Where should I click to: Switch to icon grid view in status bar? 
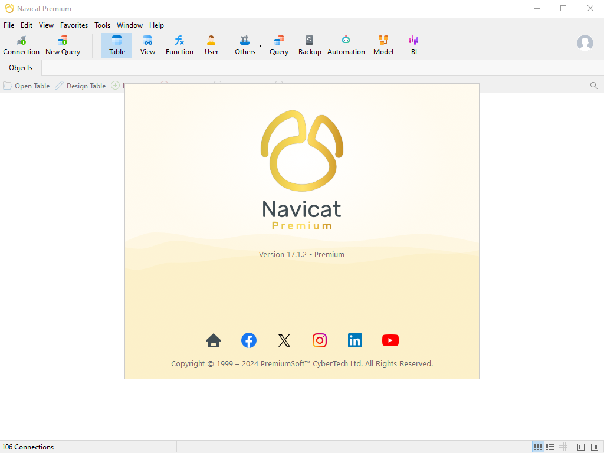538,447
